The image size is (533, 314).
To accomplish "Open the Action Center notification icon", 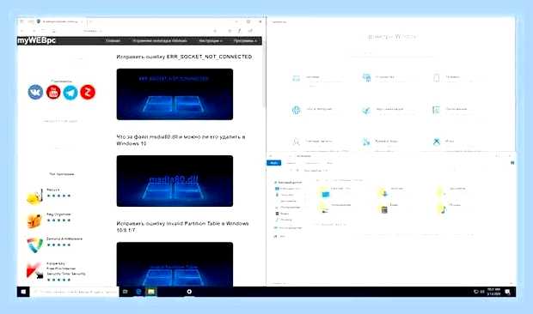I will 507,292.
